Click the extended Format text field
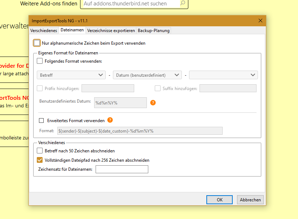 pos(140,131)
